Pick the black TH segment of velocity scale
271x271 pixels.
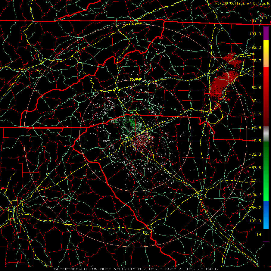point(266,235)
